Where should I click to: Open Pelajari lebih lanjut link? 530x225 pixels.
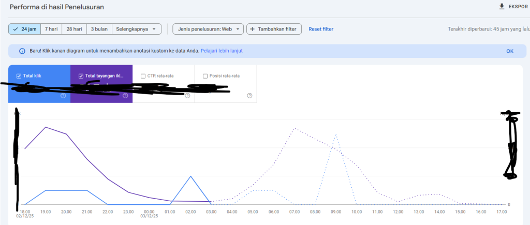point(222,51)
